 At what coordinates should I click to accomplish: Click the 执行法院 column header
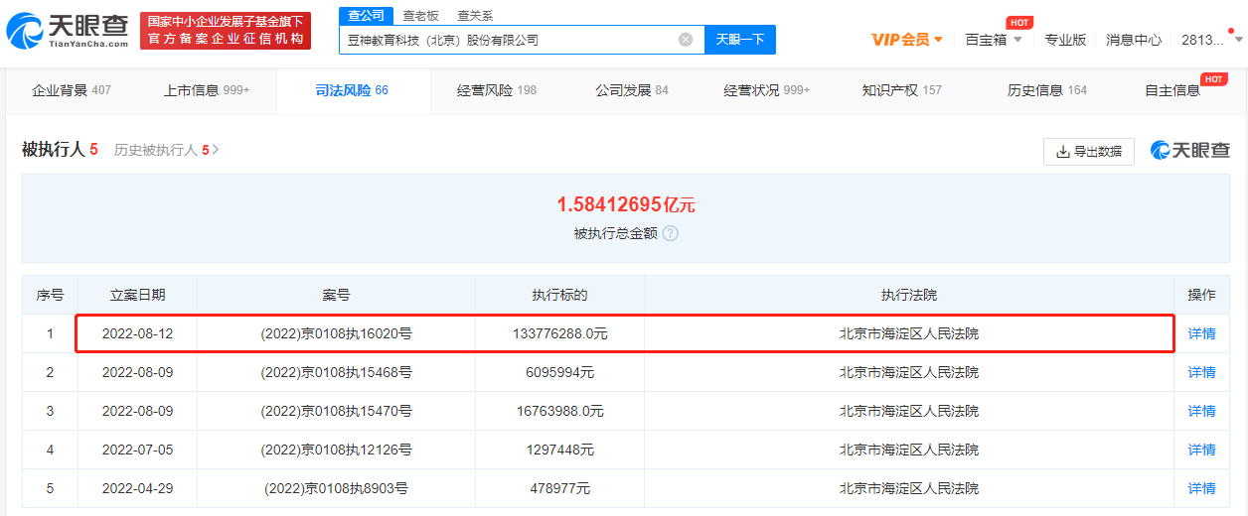909,295
